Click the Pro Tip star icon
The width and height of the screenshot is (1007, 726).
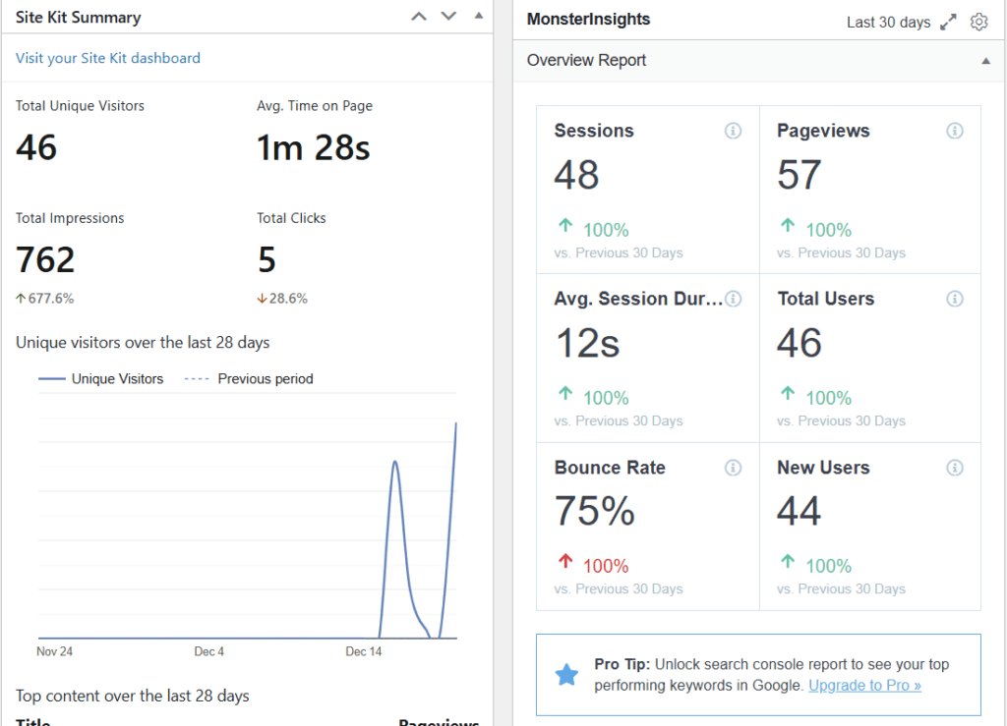point(566,675)
